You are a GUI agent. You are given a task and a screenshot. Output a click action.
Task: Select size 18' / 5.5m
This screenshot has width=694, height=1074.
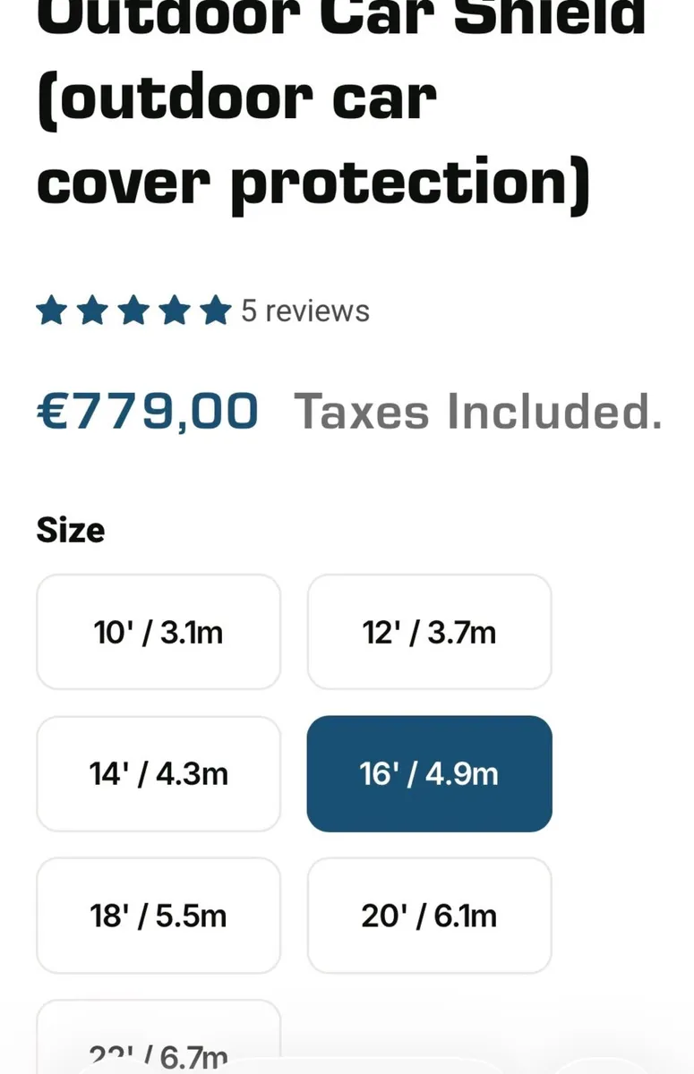(x=159, y=916)
